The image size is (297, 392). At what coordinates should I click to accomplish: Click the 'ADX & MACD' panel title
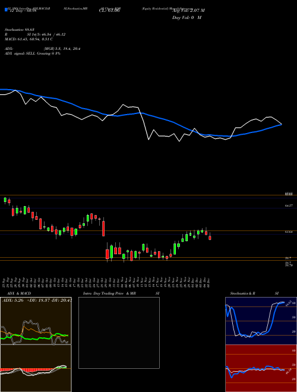point(19,293)
